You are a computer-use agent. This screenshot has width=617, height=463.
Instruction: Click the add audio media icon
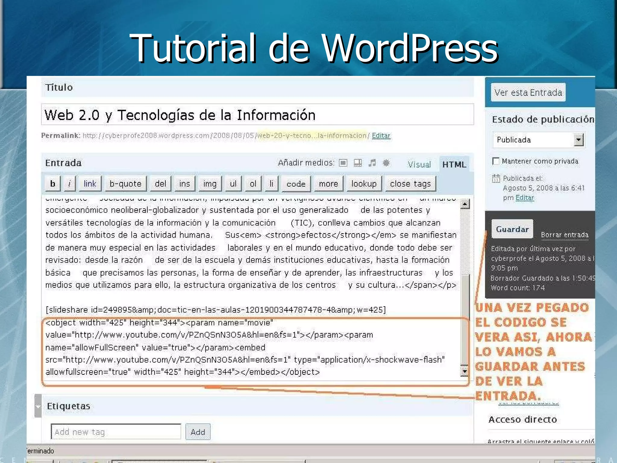coord(372,163)
